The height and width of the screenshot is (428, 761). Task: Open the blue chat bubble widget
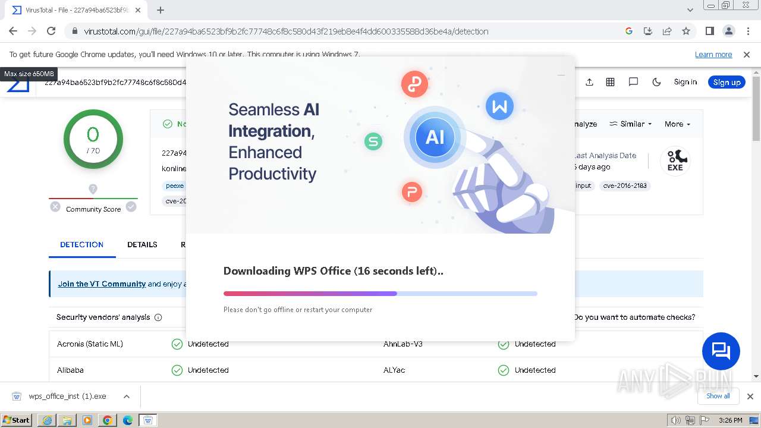coord(721,351)
